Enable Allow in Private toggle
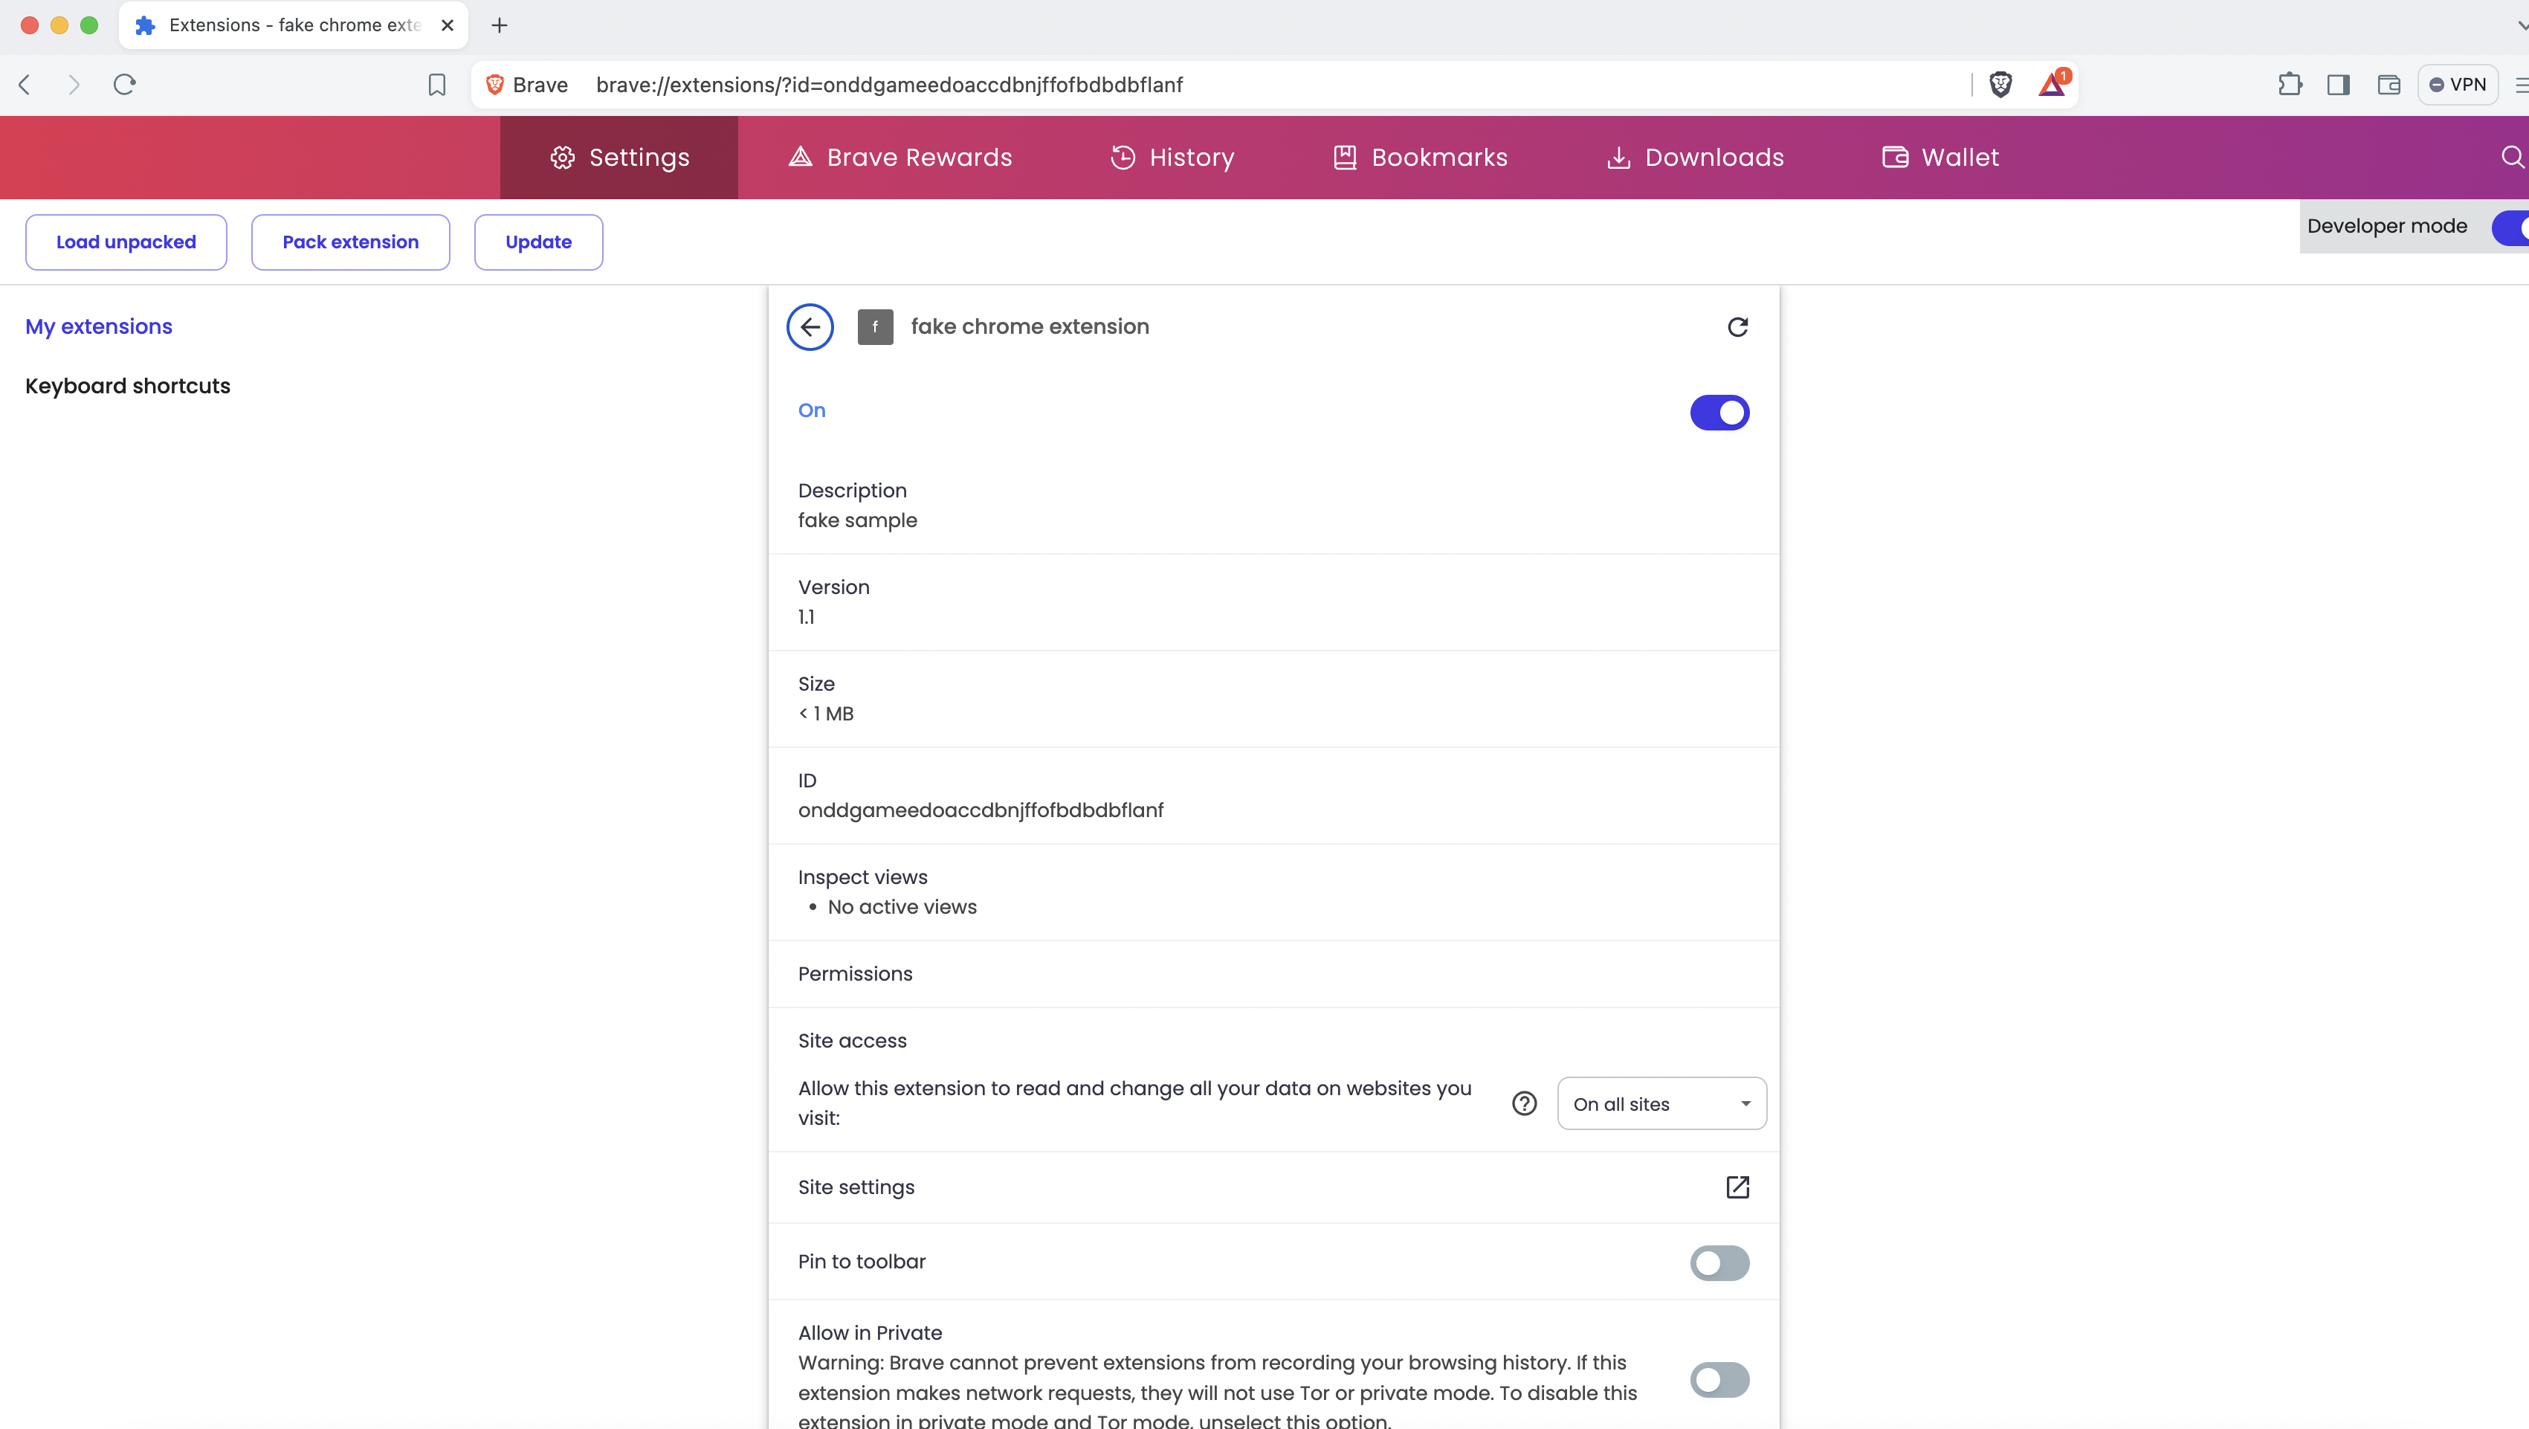Screen dimensions: 2529x1429 point(1719,1380)
